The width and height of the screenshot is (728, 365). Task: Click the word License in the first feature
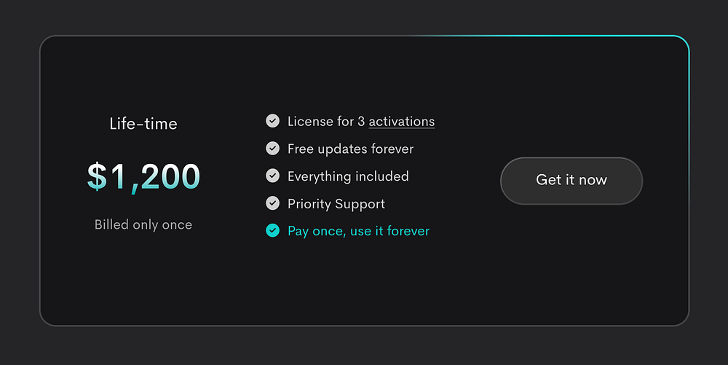(x=310, y=122)
